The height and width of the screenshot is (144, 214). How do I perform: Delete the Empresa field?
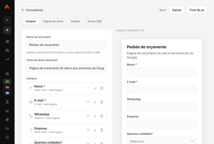click(x=102, y=130)
